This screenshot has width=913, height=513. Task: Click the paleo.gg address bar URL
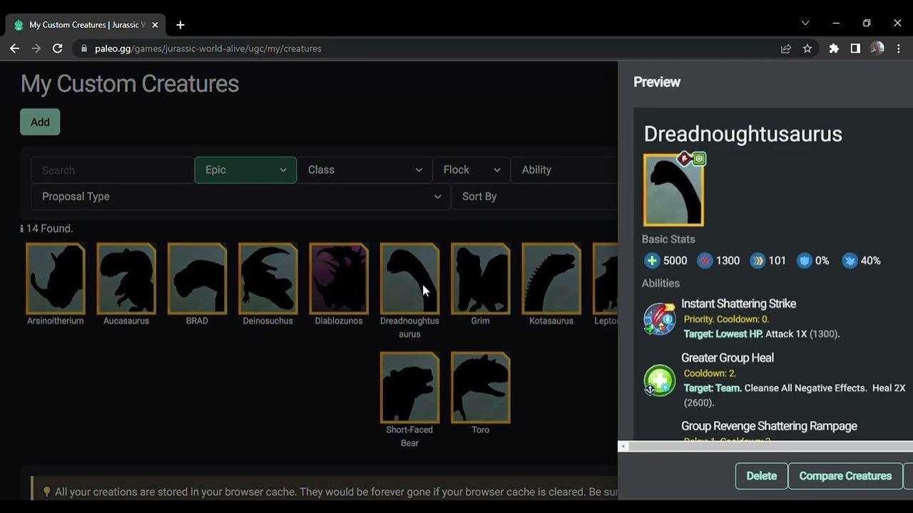click(x=208, y=48)
